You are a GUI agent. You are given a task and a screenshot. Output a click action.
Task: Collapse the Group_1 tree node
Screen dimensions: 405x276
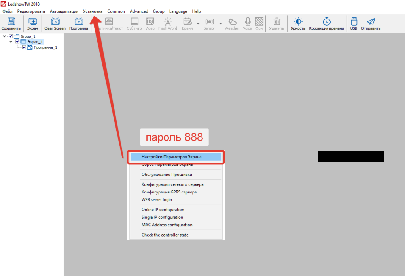click(4, 36)
